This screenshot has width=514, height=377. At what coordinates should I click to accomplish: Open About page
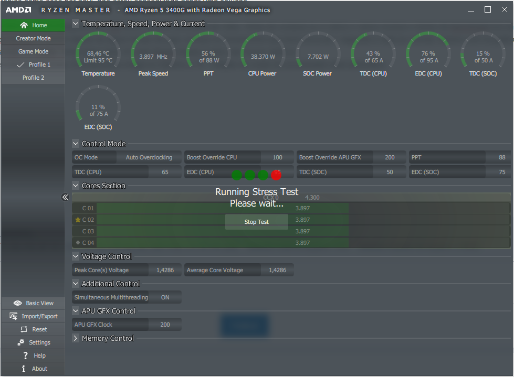point(33,369)
